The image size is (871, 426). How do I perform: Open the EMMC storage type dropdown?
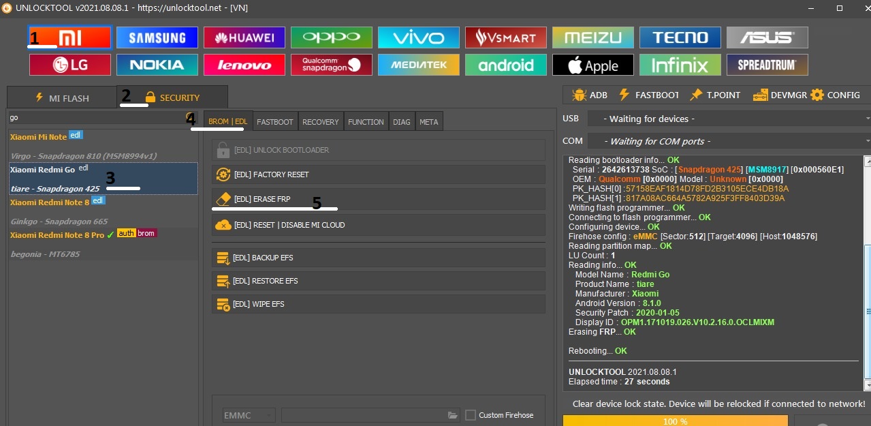tap(249, 415)
